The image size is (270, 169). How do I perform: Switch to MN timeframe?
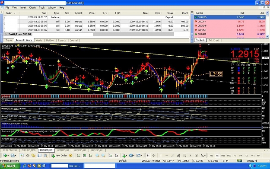[258, 156]
